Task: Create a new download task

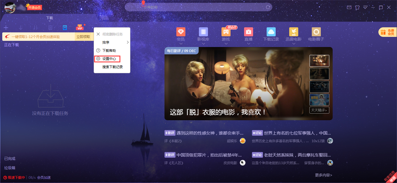Action: [6, 27]
